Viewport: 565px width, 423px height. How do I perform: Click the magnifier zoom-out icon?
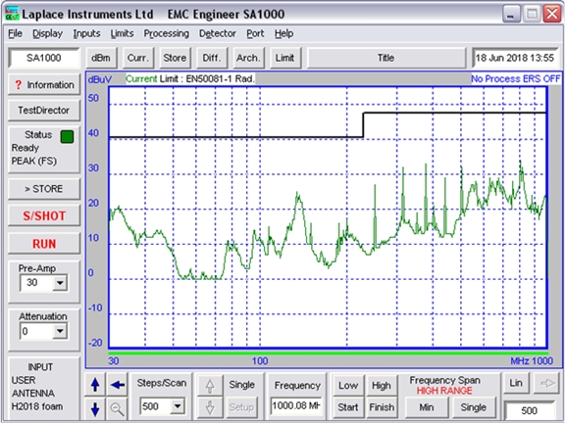tap(118, 408)
